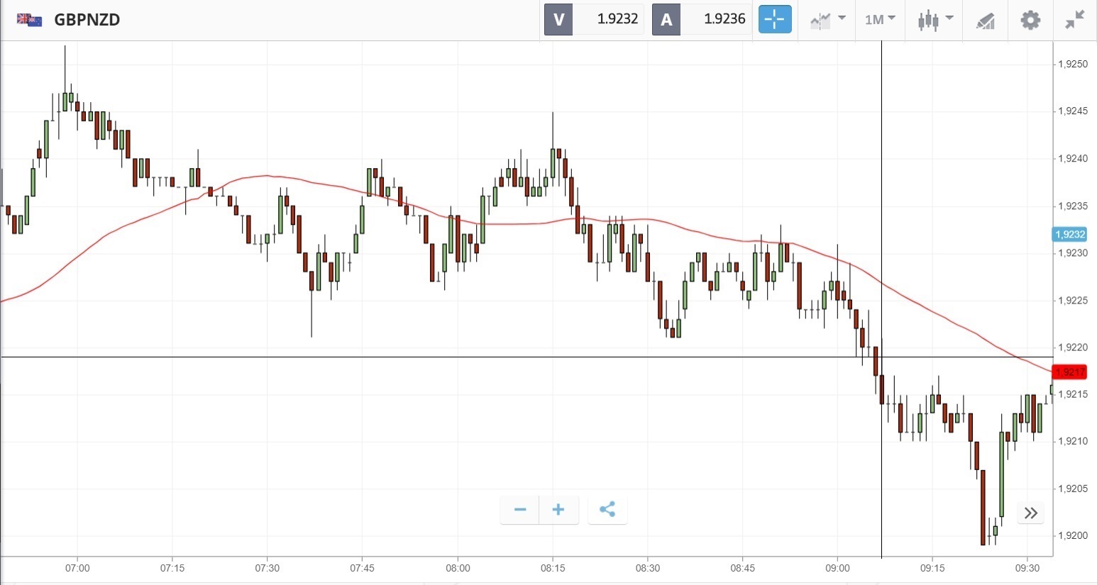Click the GBPNZD symbol name
The image size is (1097, 585).
pos(87,20)
